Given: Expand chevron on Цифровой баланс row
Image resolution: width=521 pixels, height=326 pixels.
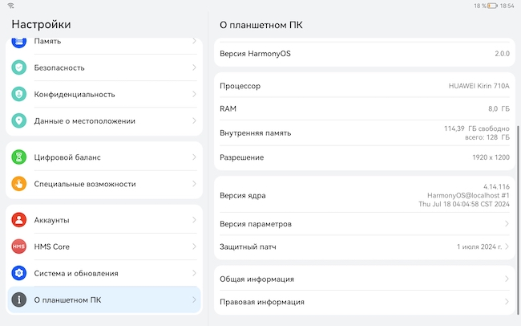Looking at the screenshot, I should 194,157.
